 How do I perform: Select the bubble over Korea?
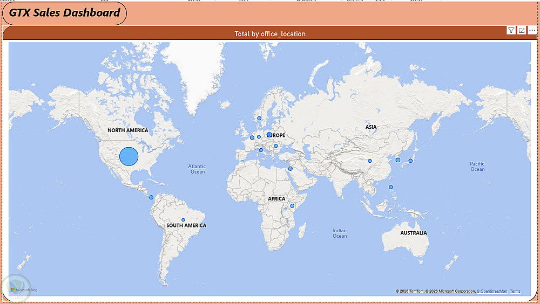[398, 160]
